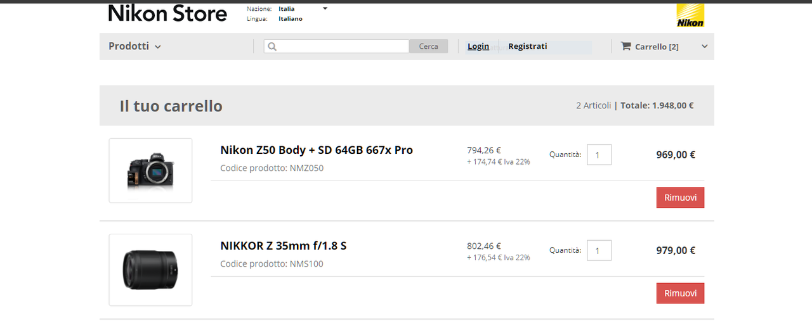Open the Nazione Italia country dropdown
This screenshot has width=812, height=330.
coord(303,9)
